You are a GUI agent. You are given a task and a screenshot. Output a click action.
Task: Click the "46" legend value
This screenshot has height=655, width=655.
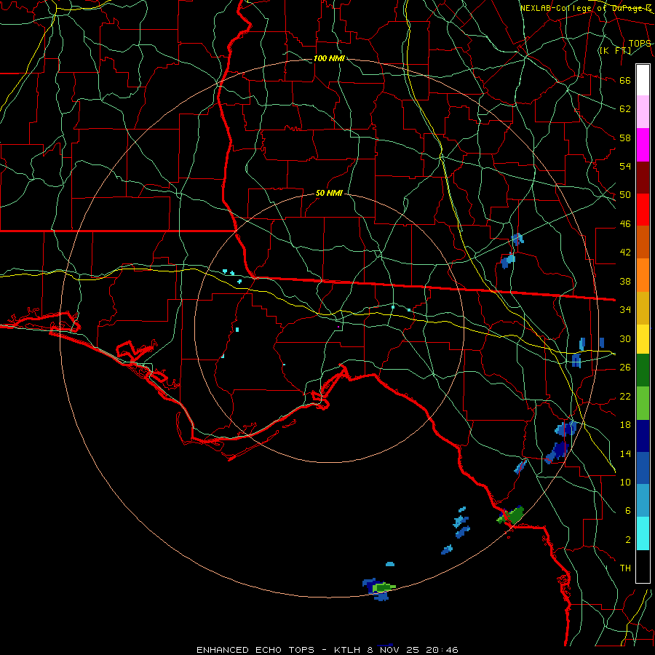[625, 224]
